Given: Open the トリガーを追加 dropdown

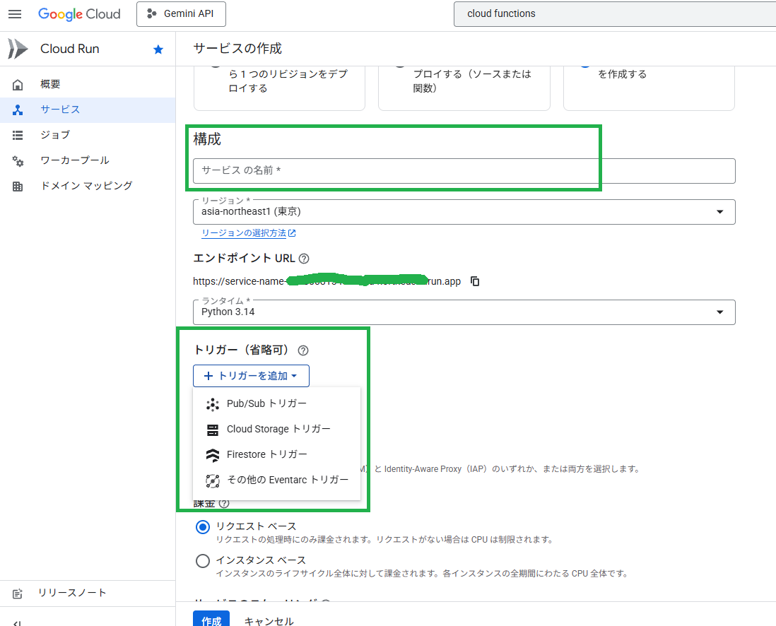Looking at the screenshot, I should [x=251, y=376].
